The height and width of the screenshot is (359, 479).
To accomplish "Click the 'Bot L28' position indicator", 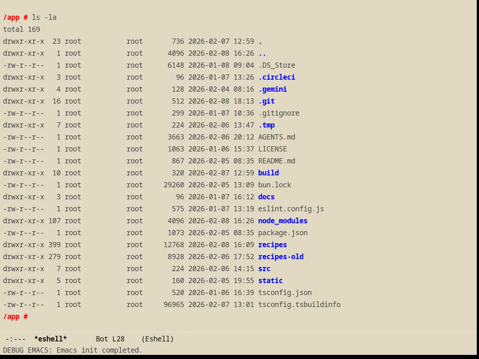I will click(x=110, y=339).
